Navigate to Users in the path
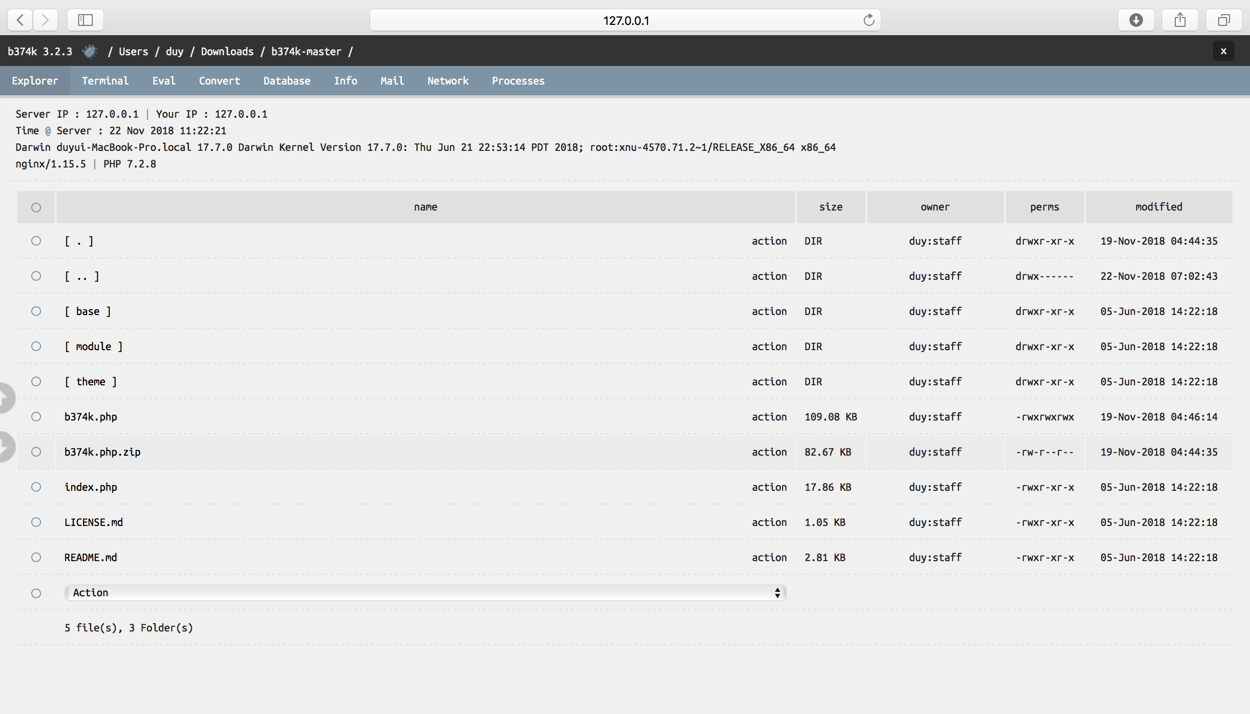Image resolution: width=1250 pixels, height=714 pixels. (x=133, y=51)
